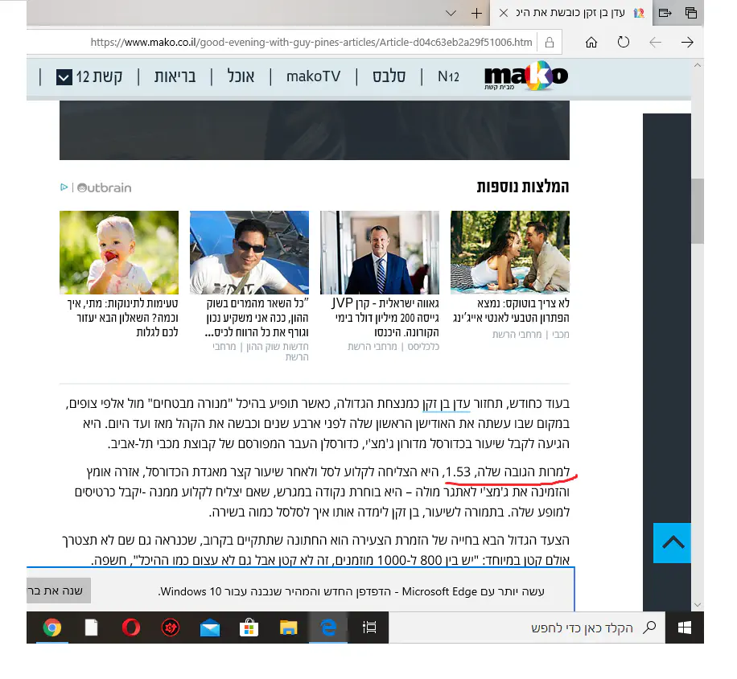Launch Google Chrome from the taskbar
Viewport: 737px width, 679px height.
point(52,628)
